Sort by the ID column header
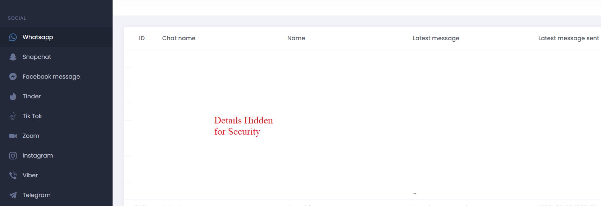 pyautogui.click(x=142, y=38)
